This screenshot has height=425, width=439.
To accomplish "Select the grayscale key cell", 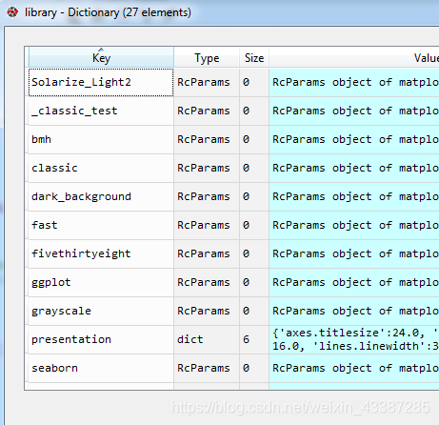I will click(101, 311).
